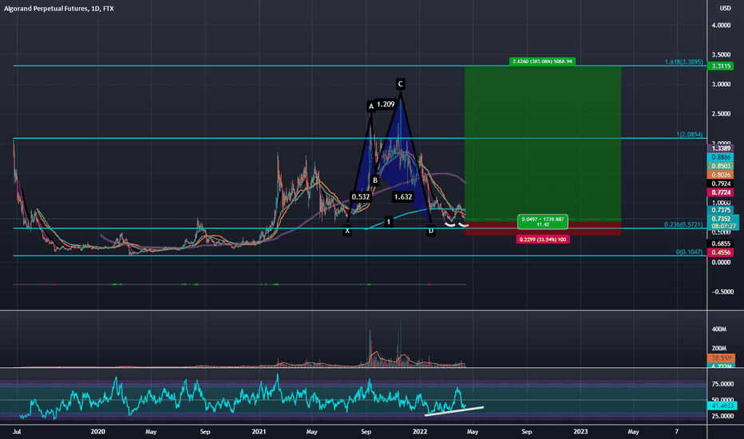Click the RSI value tag 41.4633
The width and height of the screenshot is (744, 439).
click(721, 405)
